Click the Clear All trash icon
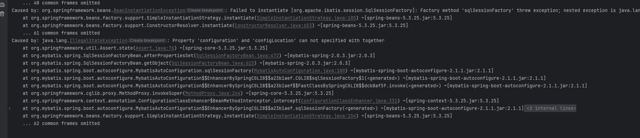The height and width of the screenshot is (138, 640). (2, 14)
